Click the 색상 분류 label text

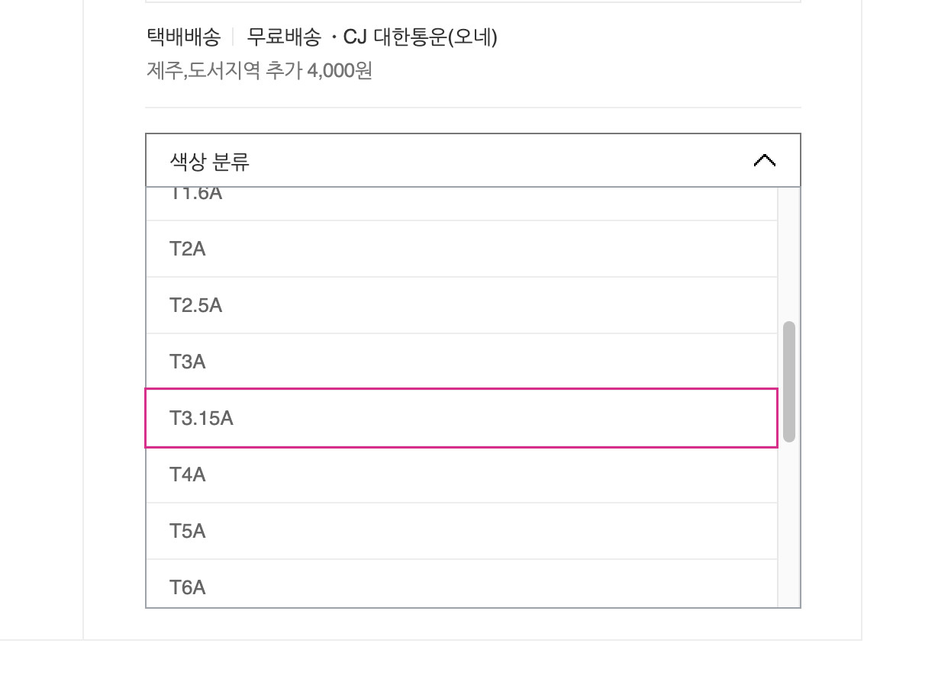click(210, 162)
